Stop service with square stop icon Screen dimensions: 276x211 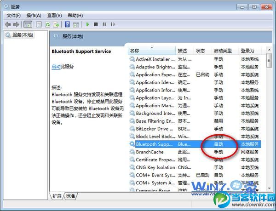click(96, 24)
